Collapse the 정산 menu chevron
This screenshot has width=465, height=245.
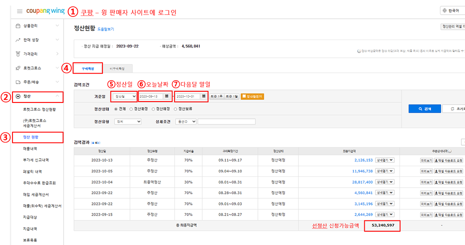pyautogui.click(x=57, y=96)
